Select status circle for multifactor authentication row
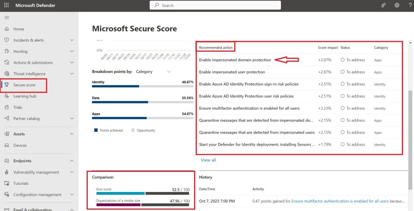This screenshot has width=414, height=211. click(342, 108)
